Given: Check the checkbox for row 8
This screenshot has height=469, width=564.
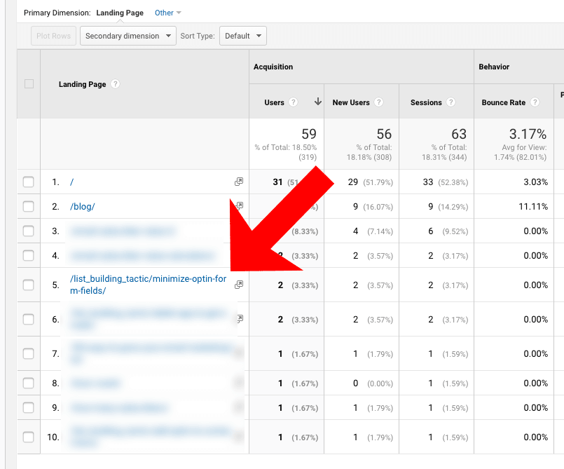Looking at the screenshot, I should pyautogui.click(x=29, y=383).
